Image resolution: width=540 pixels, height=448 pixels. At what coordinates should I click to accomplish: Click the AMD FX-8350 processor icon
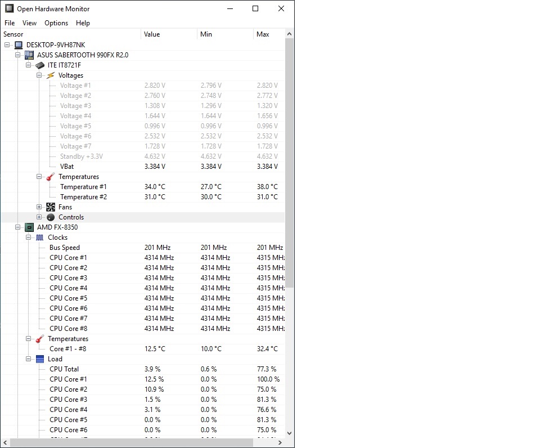[29, 227]
